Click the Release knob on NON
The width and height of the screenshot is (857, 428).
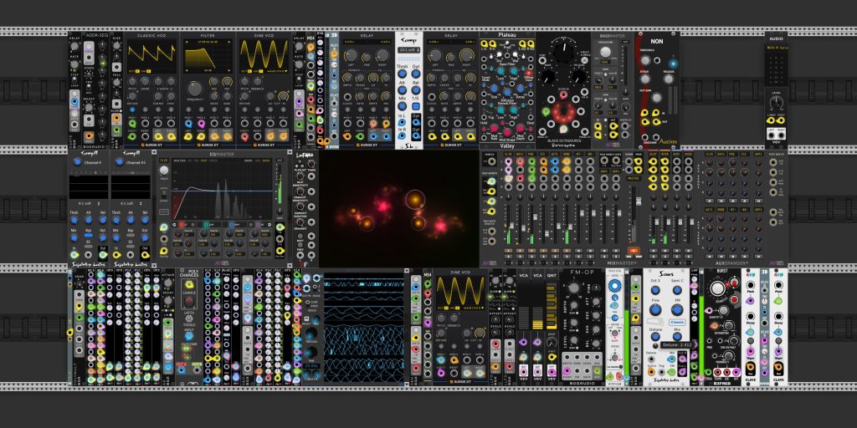pos(668,78)
